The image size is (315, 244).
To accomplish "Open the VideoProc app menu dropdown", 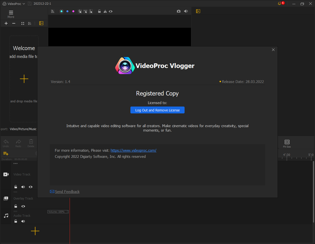I will tap(13, 4).
